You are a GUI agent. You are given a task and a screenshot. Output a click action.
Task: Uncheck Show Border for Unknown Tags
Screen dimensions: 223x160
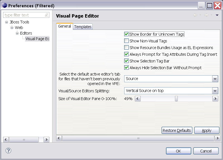126,34
